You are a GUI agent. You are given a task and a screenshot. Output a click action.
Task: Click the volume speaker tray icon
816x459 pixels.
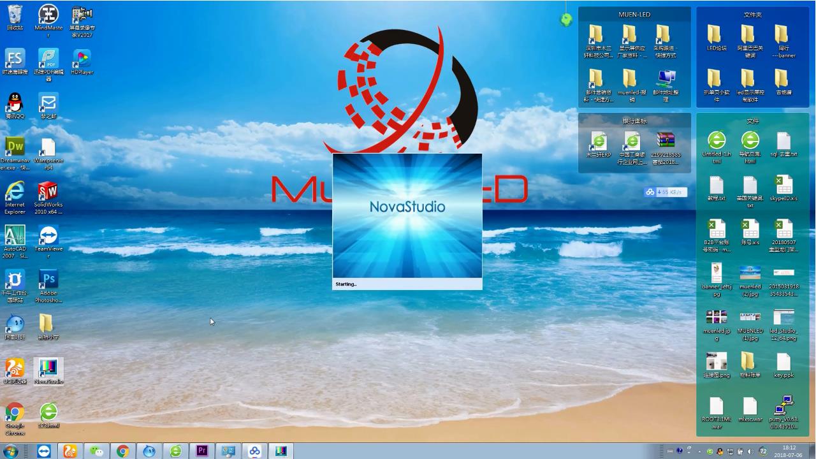pos(750,451)
